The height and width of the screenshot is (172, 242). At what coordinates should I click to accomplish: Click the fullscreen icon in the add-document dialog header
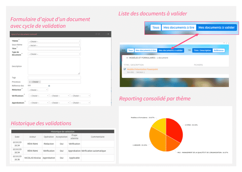tap(106, 34)
